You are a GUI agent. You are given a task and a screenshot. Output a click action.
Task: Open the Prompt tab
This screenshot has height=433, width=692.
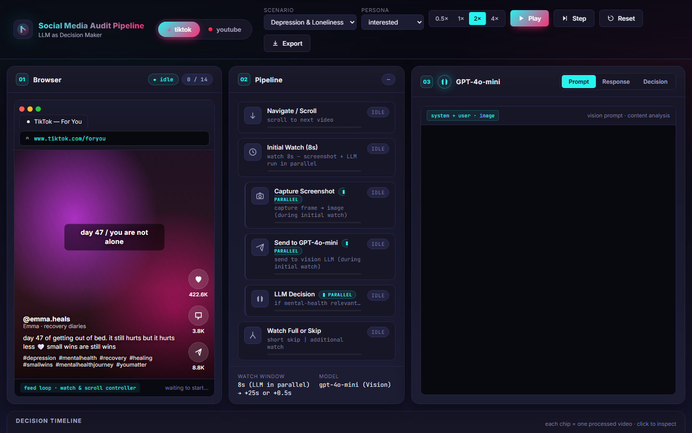[579, 82]
